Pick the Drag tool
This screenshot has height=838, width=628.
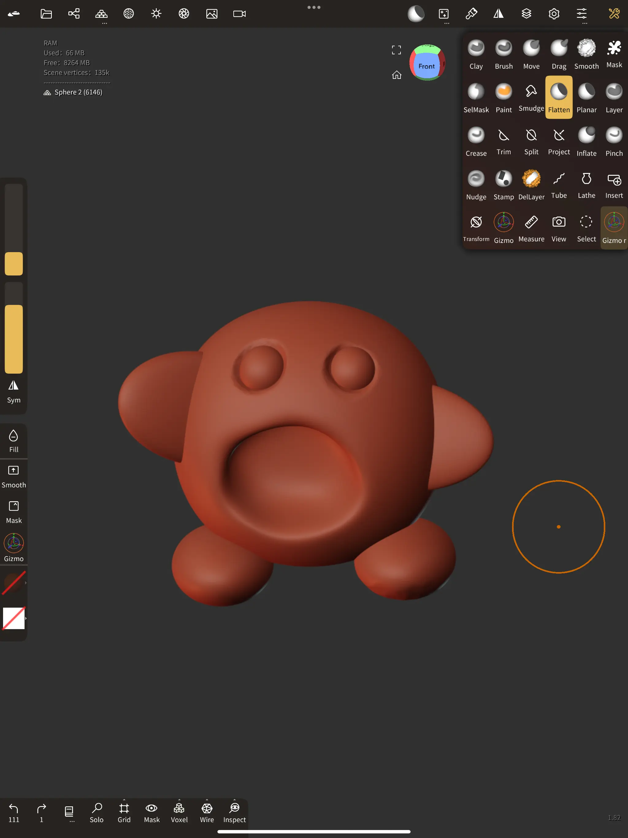pos(559,54)
